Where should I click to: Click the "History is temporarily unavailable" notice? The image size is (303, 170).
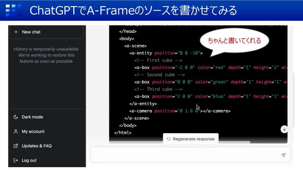coord(46,55)
